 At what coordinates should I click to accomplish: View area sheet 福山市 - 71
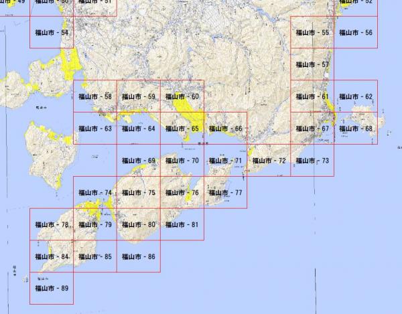(x=226, y=161)
